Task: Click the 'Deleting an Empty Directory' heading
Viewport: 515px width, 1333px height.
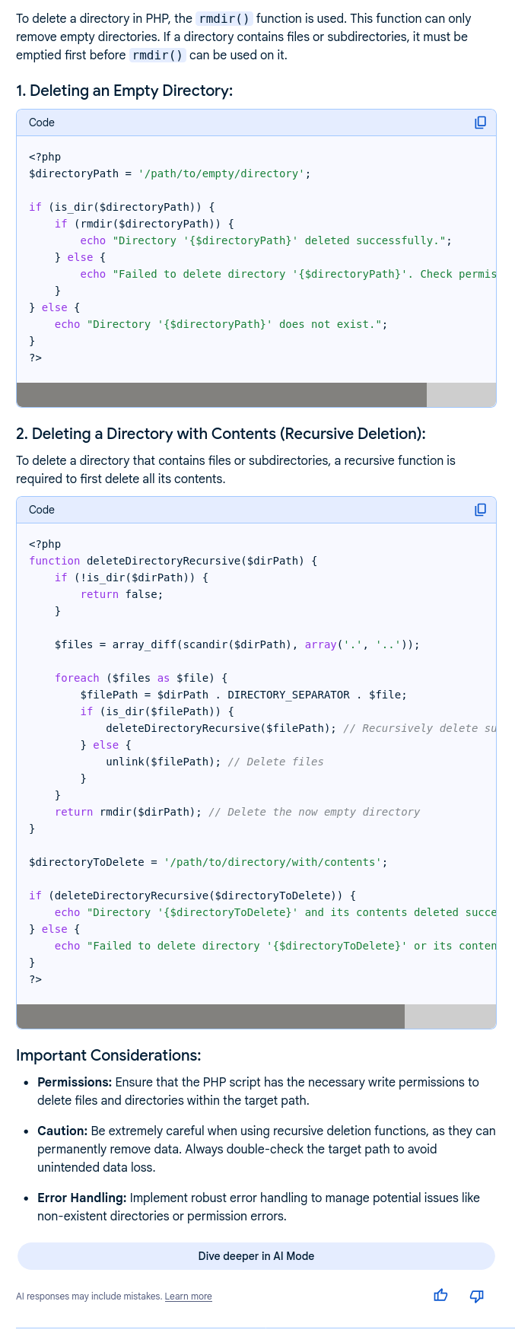Action: pos(124,91)
